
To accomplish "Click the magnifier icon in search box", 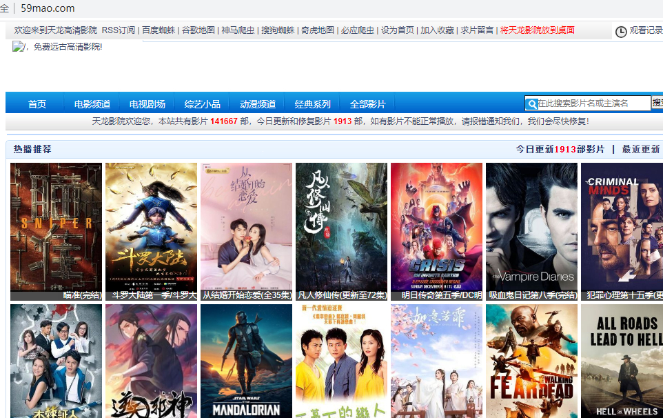I will coord(531,103).
